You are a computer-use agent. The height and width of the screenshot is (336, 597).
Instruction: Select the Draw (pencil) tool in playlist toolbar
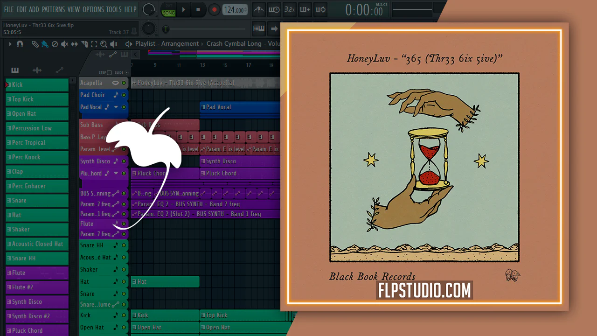coord(35,44)
